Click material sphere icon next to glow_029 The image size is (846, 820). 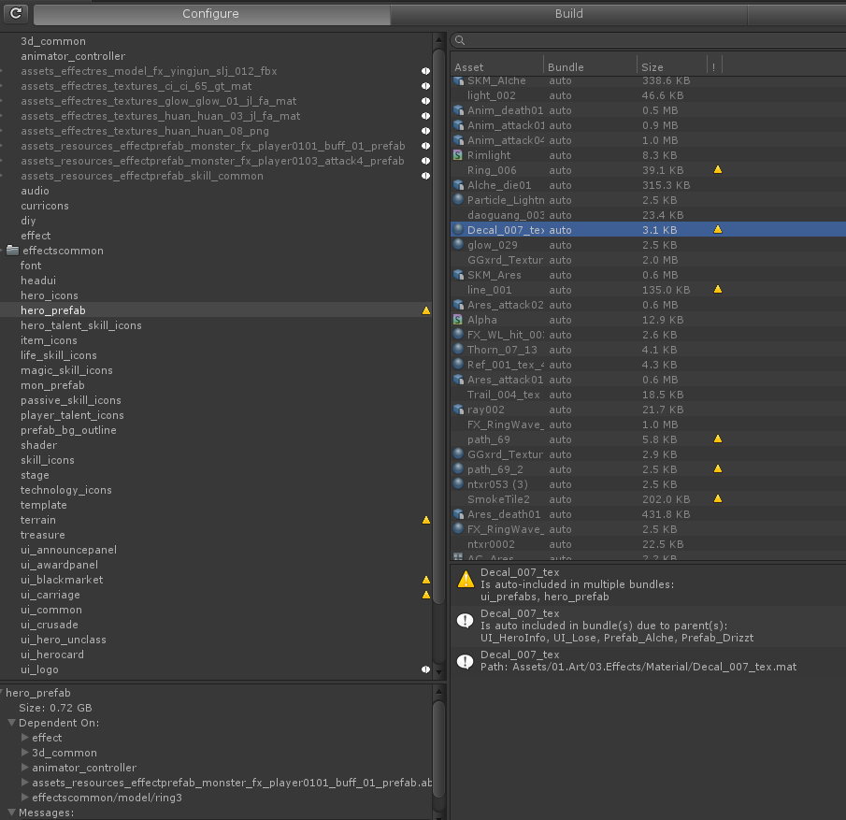point(458,244)
